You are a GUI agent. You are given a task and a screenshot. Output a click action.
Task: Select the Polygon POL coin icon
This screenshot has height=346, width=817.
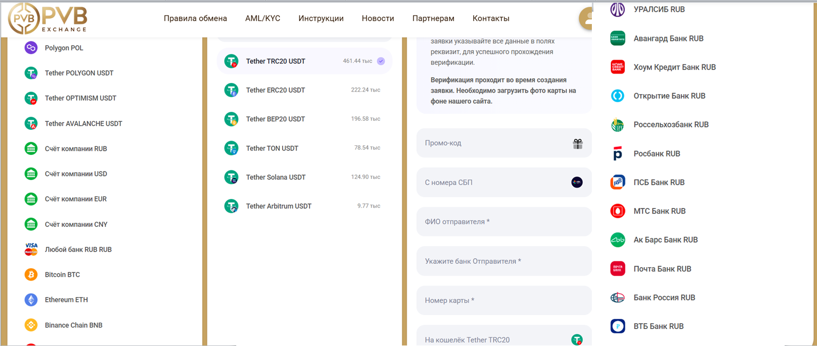[x=31, y=48]
